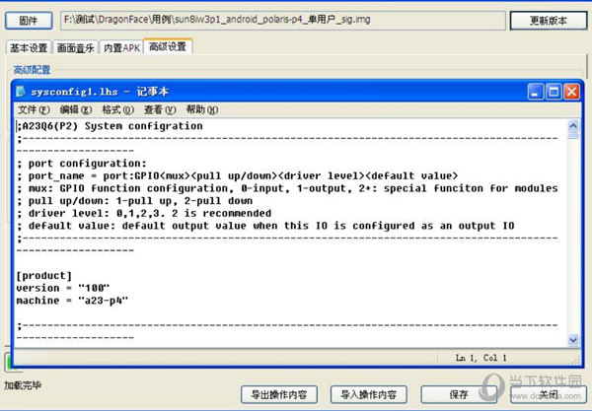
Task: Close the sysconfig1.lhs Notepad window
Action: pyautogui.click(x=571, y=92)
